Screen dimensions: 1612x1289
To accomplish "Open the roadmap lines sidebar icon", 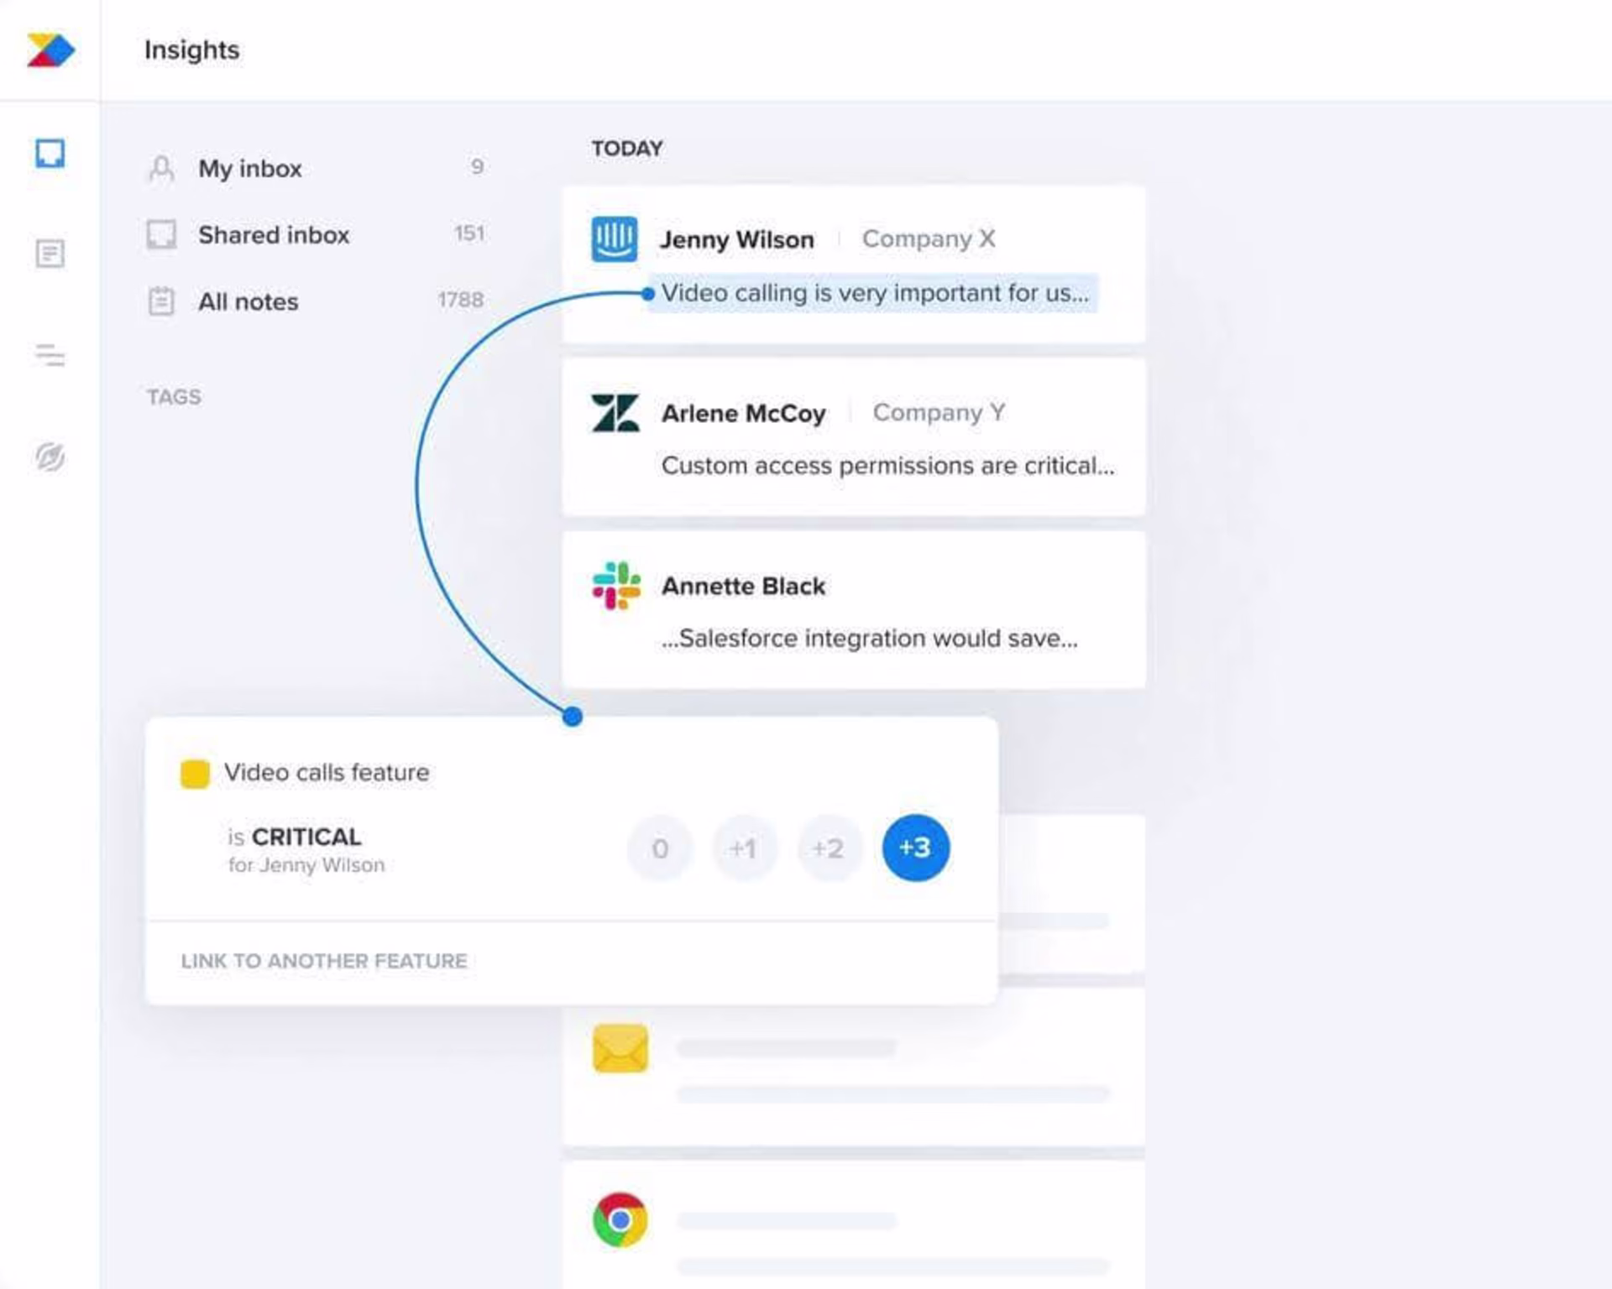I will (x=50, y=355).
